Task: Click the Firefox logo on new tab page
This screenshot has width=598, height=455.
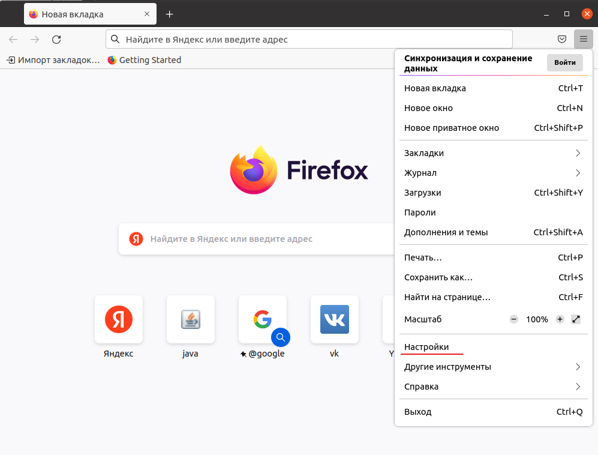Action: coord(299,170)
